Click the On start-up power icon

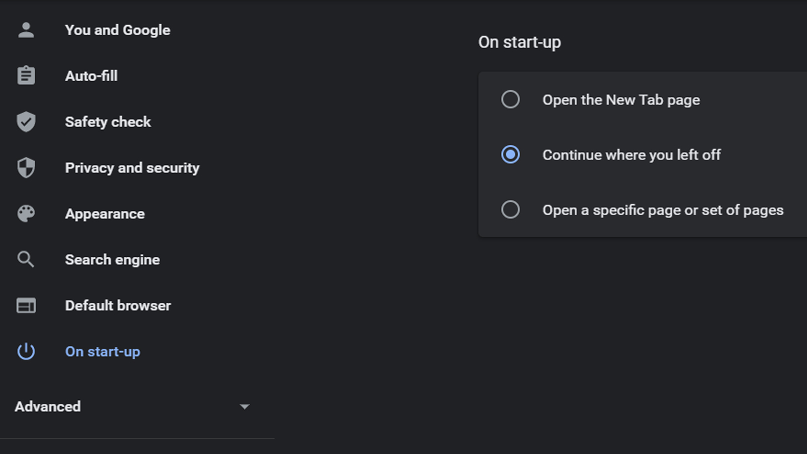pyautogui.click(x=26, y=351)
